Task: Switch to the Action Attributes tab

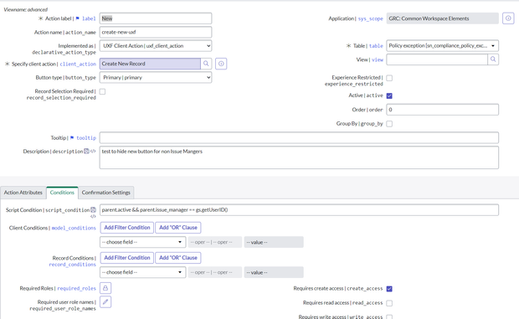Action: (23, 193)
